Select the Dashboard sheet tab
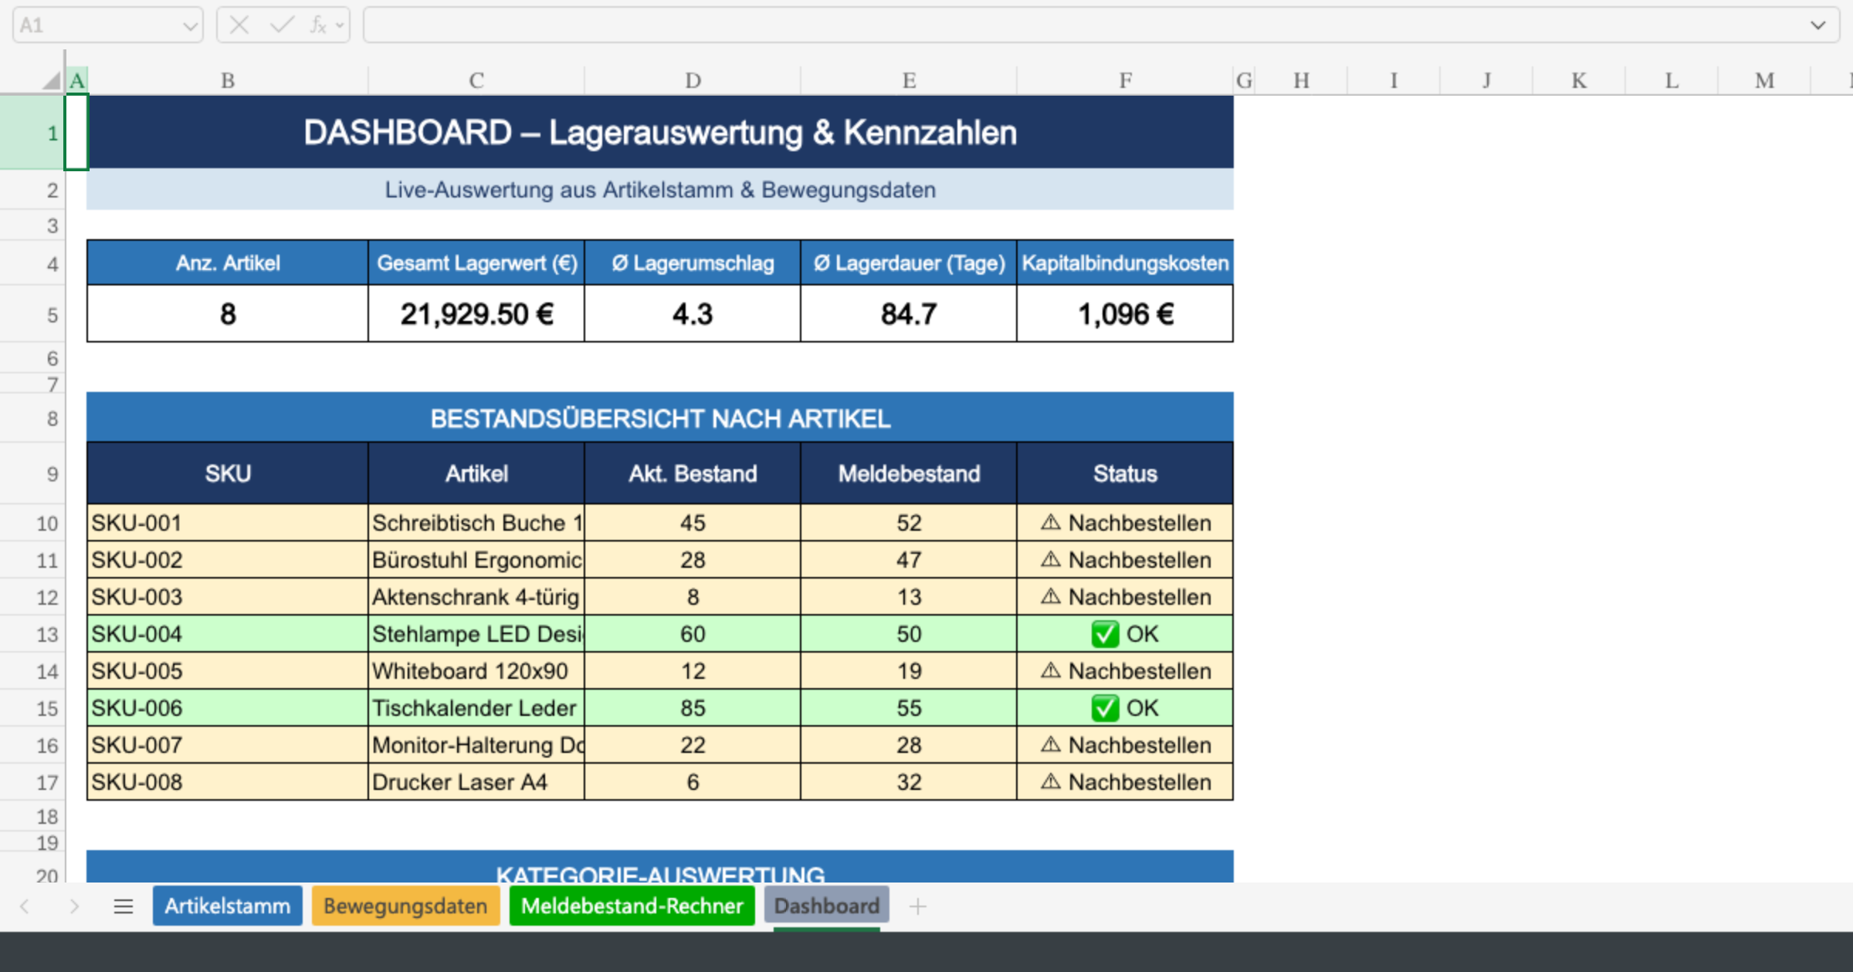 tap(826, 906)
